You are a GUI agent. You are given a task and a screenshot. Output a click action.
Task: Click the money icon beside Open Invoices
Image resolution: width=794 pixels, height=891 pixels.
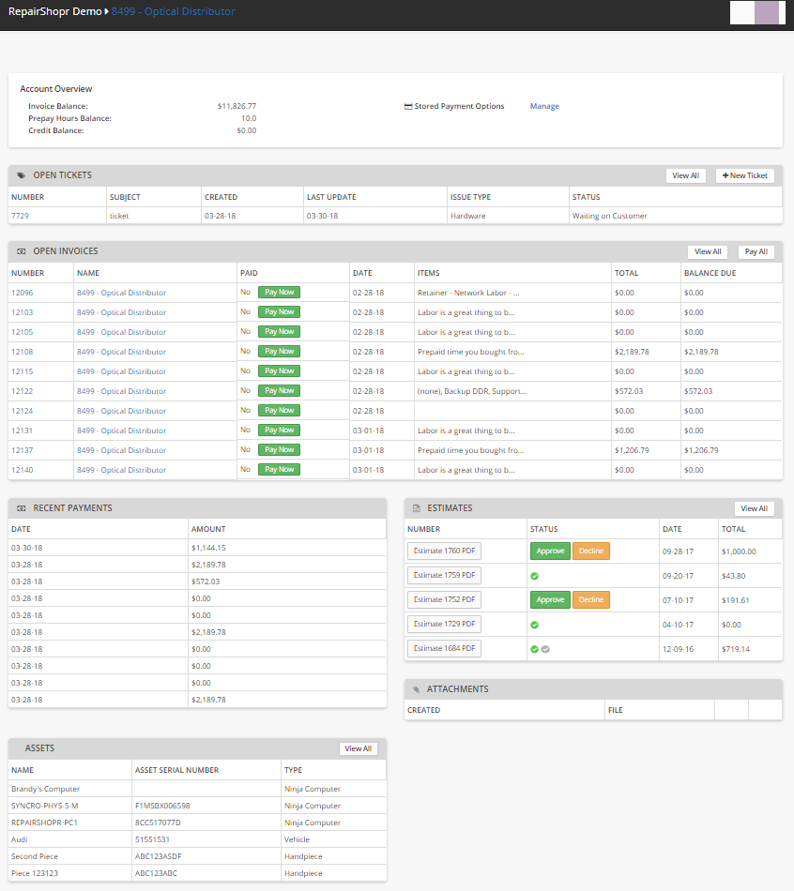point(21,251)
